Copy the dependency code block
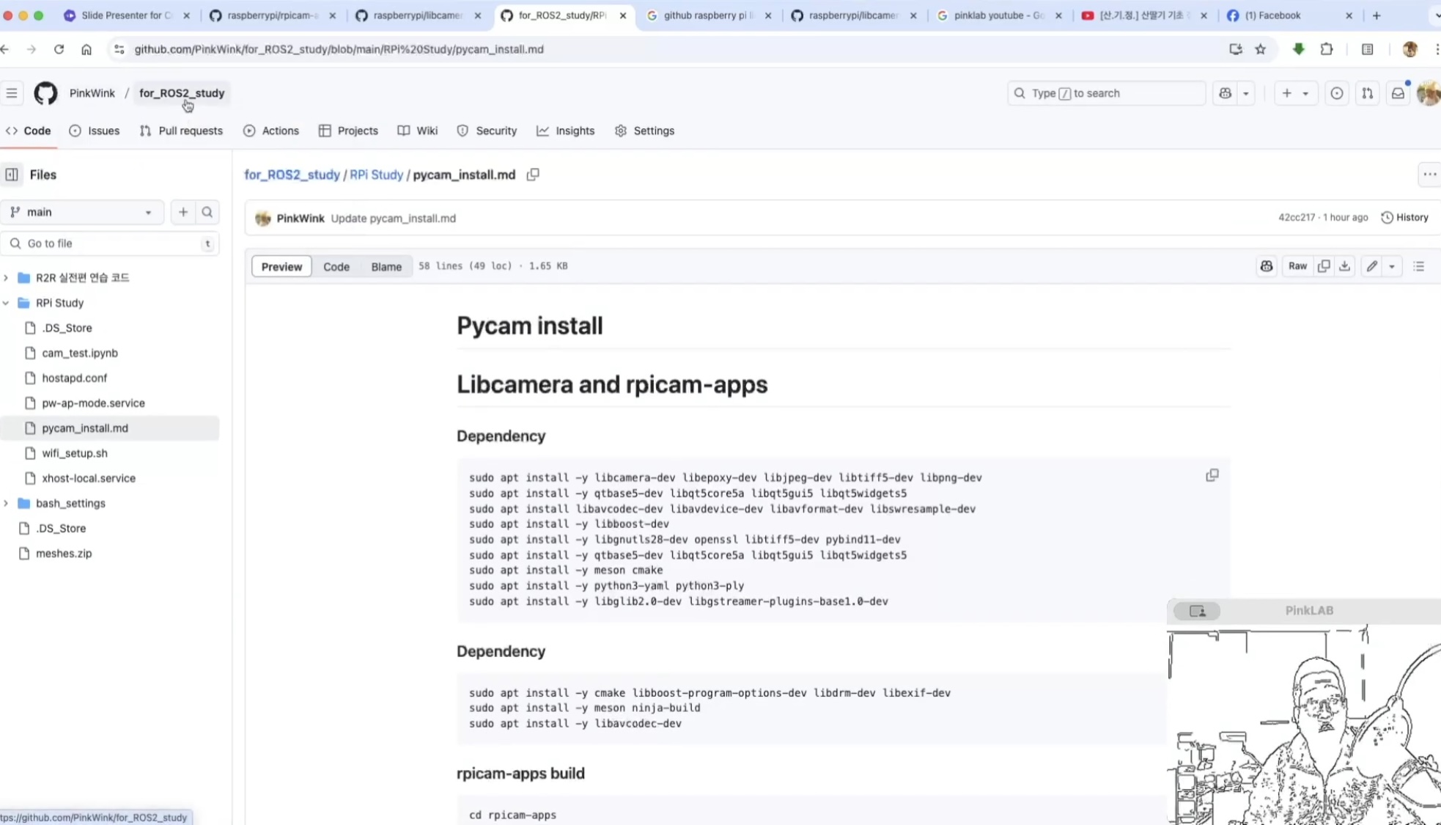This screenshot has height=825, width=1441. [1212, 475]
